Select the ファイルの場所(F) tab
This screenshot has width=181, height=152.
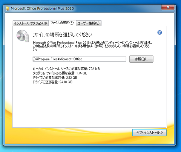[x=62, y=23]
